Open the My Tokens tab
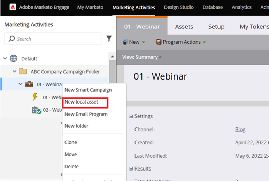Image resolution: width=269 pixels, height=182 pixels. point(254,27)
